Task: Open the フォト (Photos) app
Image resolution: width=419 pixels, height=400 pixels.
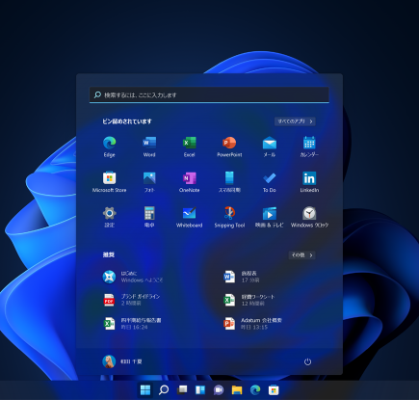Action: coord(149,182)
